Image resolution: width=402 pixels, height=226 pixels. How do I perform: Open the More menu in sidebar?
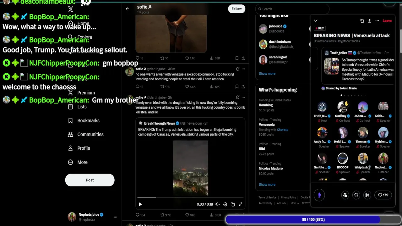[78, 162]
